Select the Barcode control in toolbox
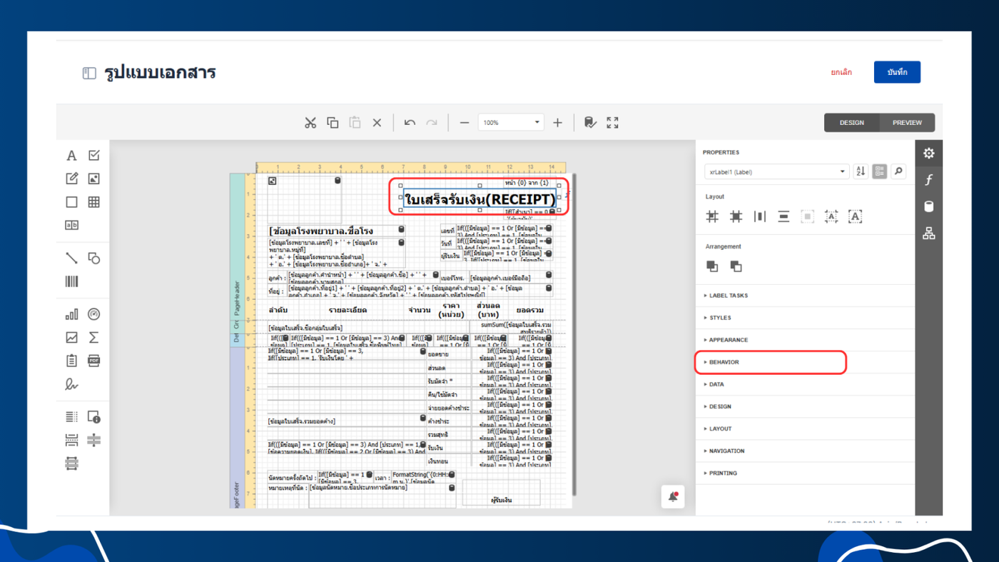The height and width of the screenshot is (562, 999). (71, 281)
